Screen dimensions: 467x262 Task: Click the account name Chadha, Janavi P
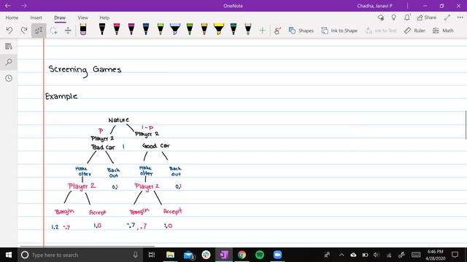click(x=374, y=6)
